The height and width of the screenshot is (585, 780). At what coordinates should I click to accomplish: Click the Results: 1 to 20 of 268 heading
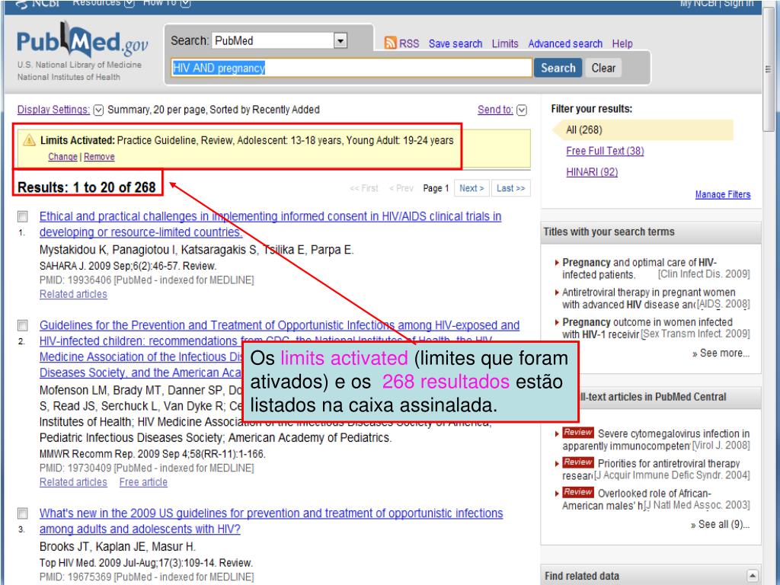87,187
